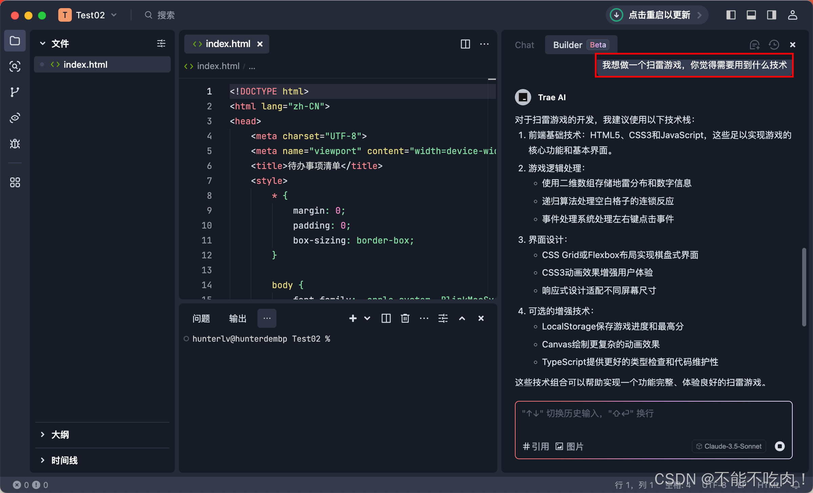The image size is (813, 493).
Task: Switch to the Chat tab
Action: tap(524, 45)
